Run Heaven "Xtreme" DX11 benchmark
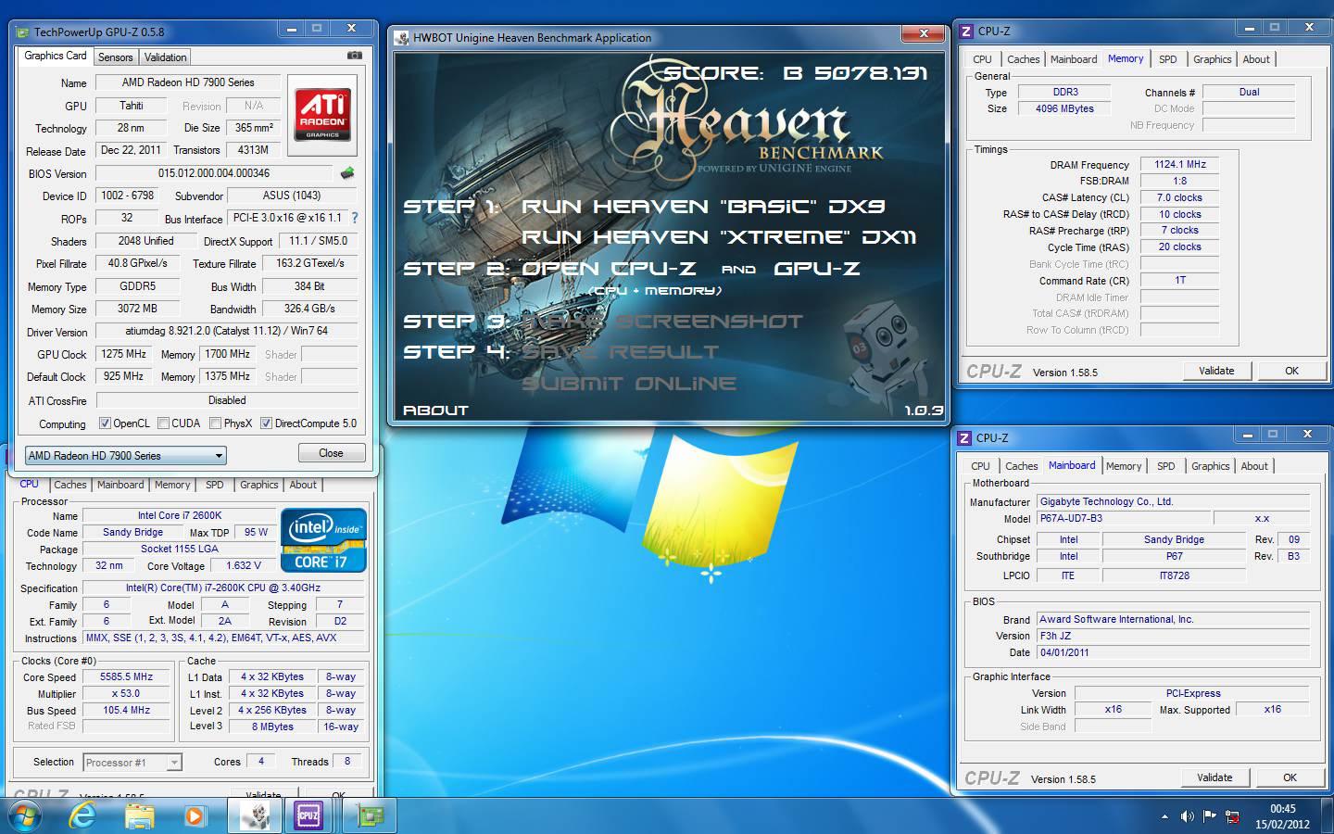This screenshot has height=834, width=1334. pyautogui.click(x=719, y=237)
